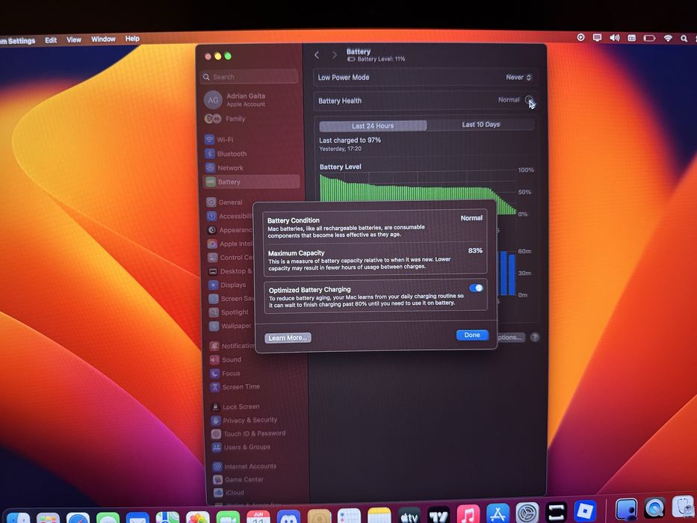Open the Edit menu

[51, 40]
